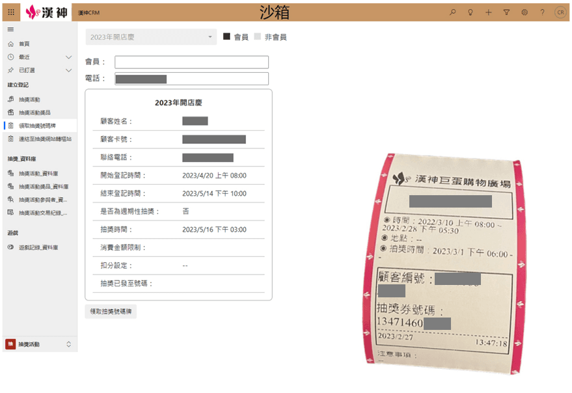Open settings gear icon in header
Screen dimensions: 572x393
click(x=524, y=12)
